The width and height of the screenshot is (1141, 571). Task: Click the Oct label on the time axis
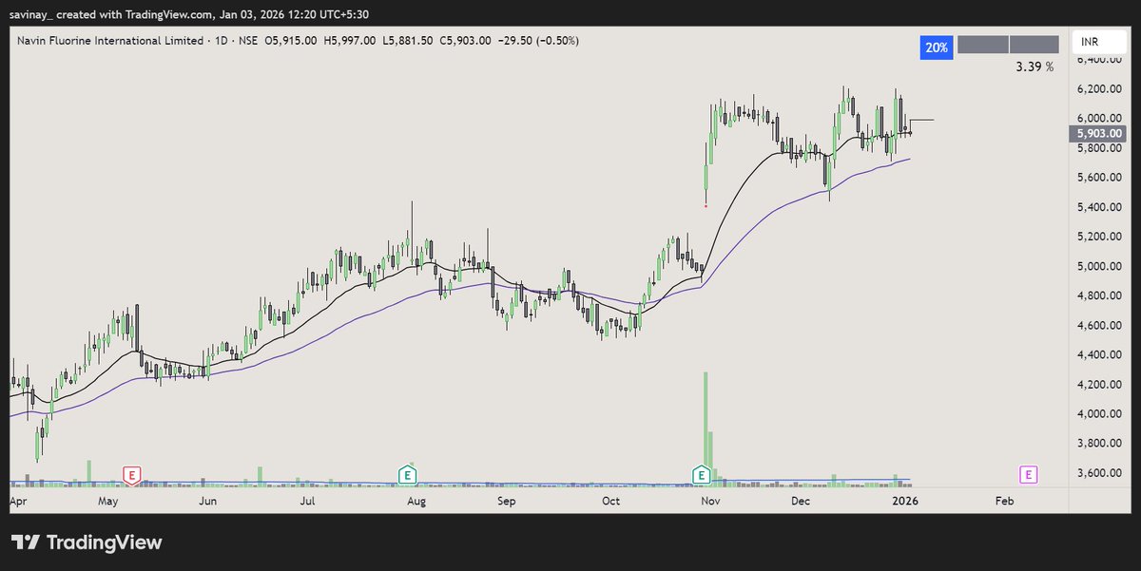pos(610,500)
